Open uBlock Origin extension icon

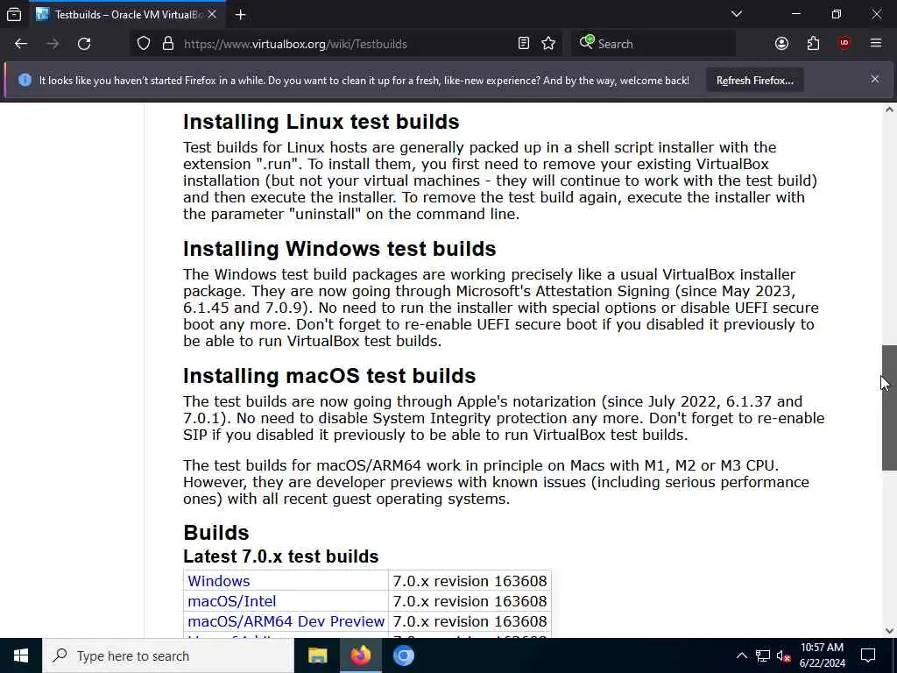844,44
